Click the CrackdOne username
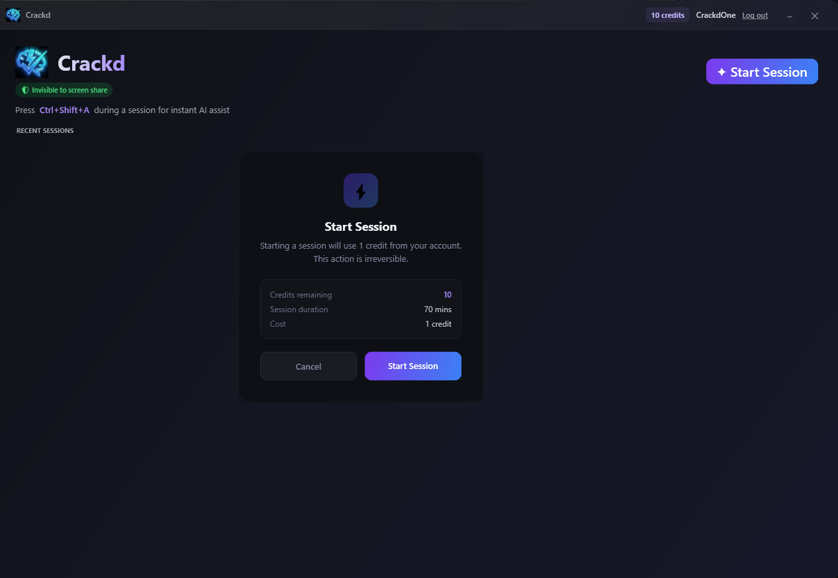The width and height of the screenshot is (838, 578). point(716,15)
